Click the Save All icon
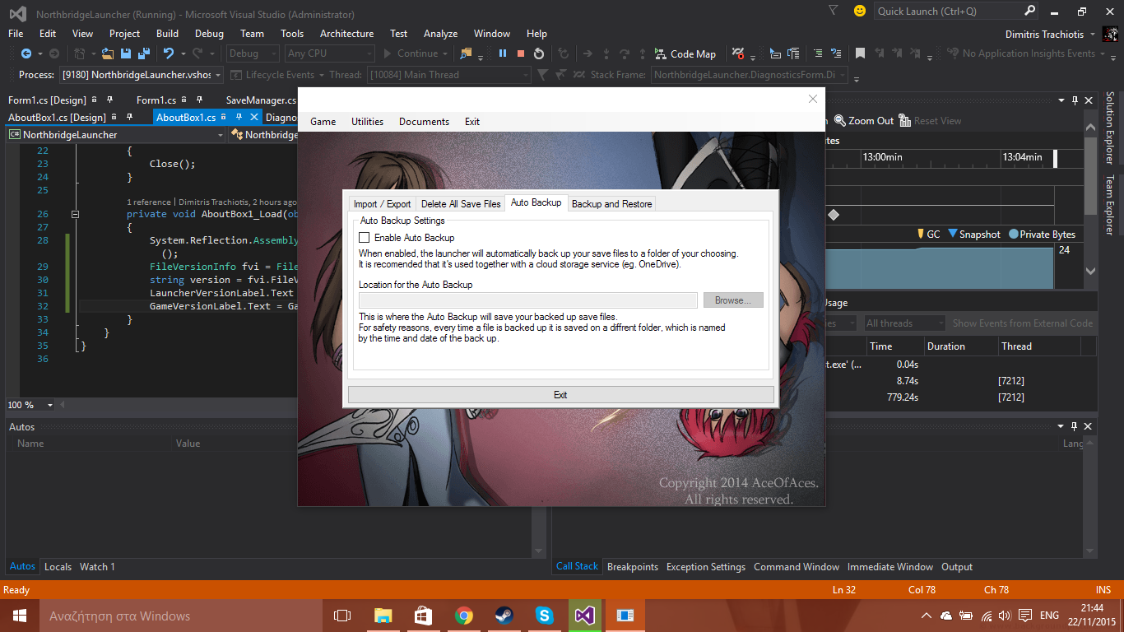 [142, 53]
